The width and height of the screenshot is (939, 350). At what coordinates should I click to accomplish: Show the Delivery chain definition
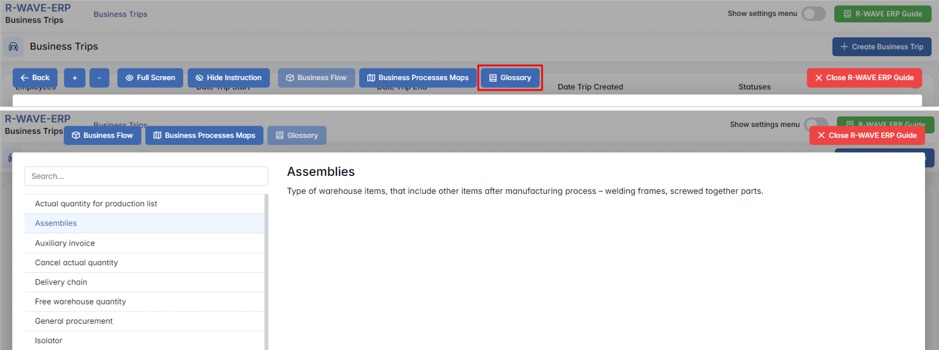(61, 282)
